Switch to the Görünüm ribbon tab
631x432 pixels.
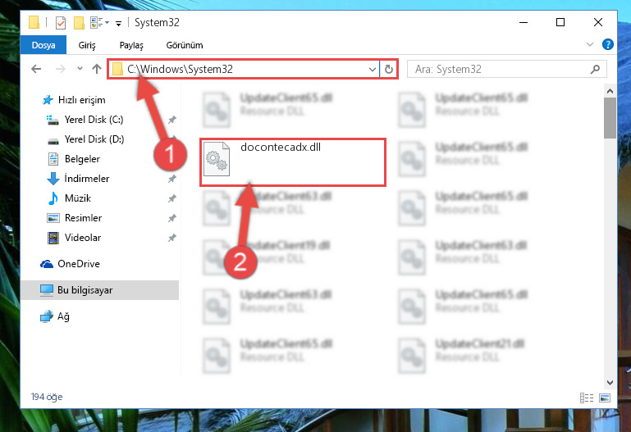(x=185, y=45)
